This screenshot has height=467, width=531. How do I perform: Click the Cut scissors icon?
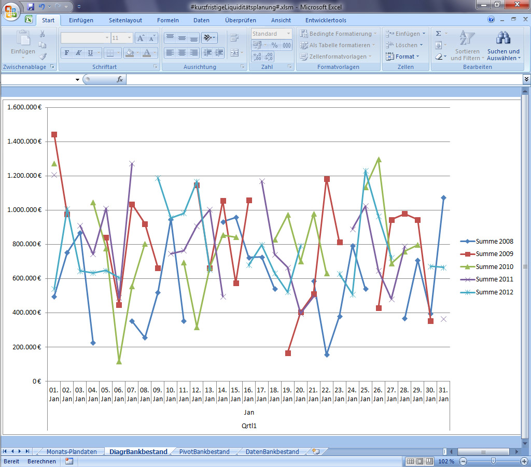coord(43,34)
